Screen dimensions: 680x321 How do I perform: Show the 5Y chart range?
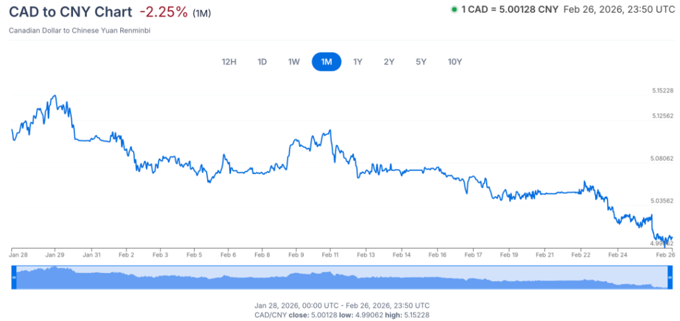click(x=421, y=62)
